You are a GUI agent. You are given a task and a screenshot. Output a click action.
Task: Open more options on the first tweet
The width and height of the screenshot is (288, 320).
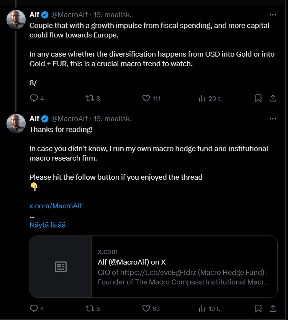[273, 15]
